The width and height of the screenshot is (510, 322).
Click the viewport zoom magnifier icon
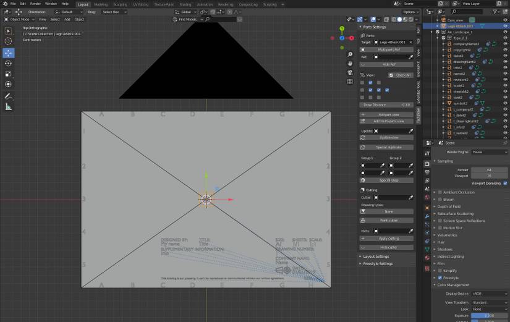[x=350, y=54]
